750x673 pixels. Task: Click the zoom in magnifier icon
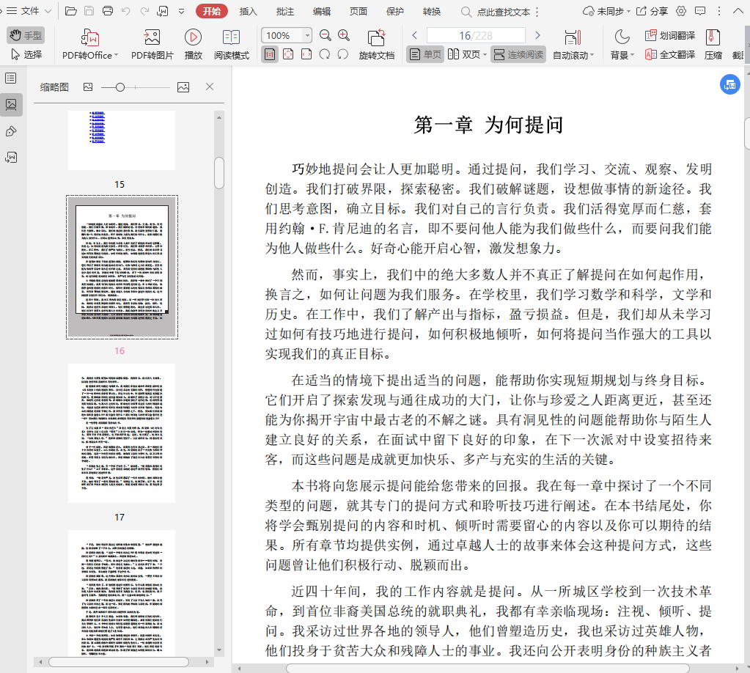coord(344,36)
